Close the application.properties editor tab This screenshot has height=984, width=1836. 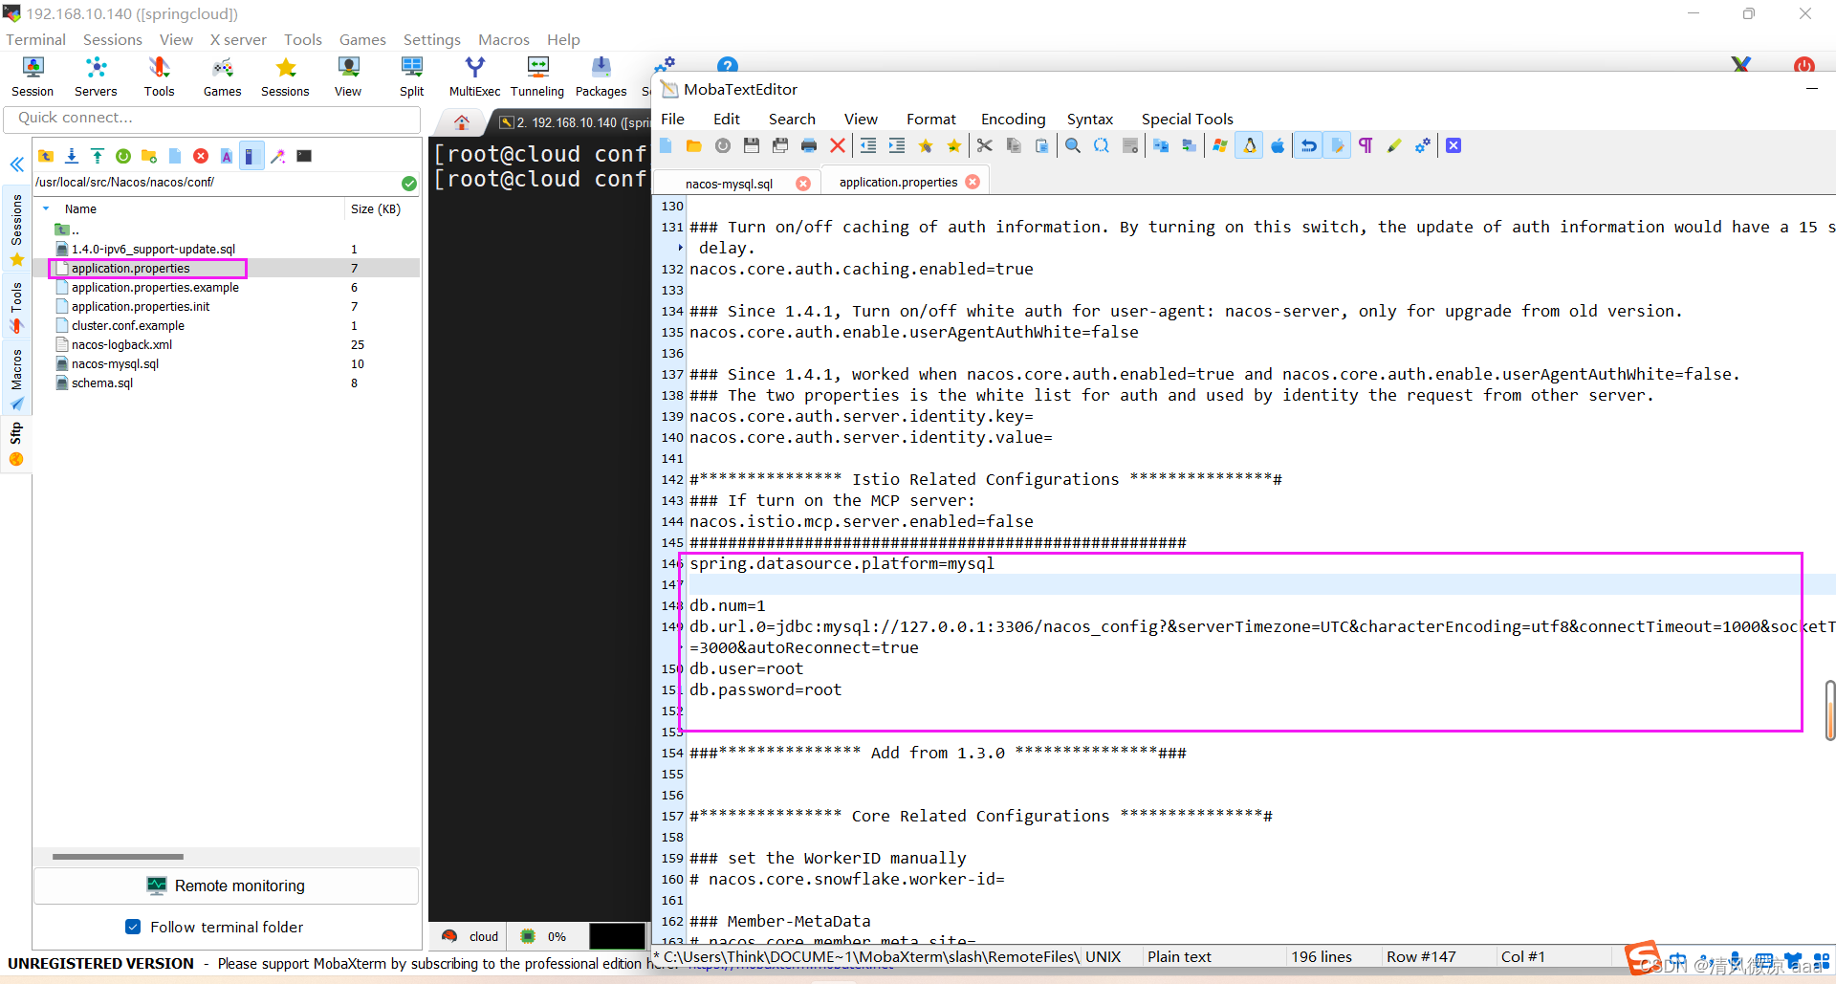(973, 182)
